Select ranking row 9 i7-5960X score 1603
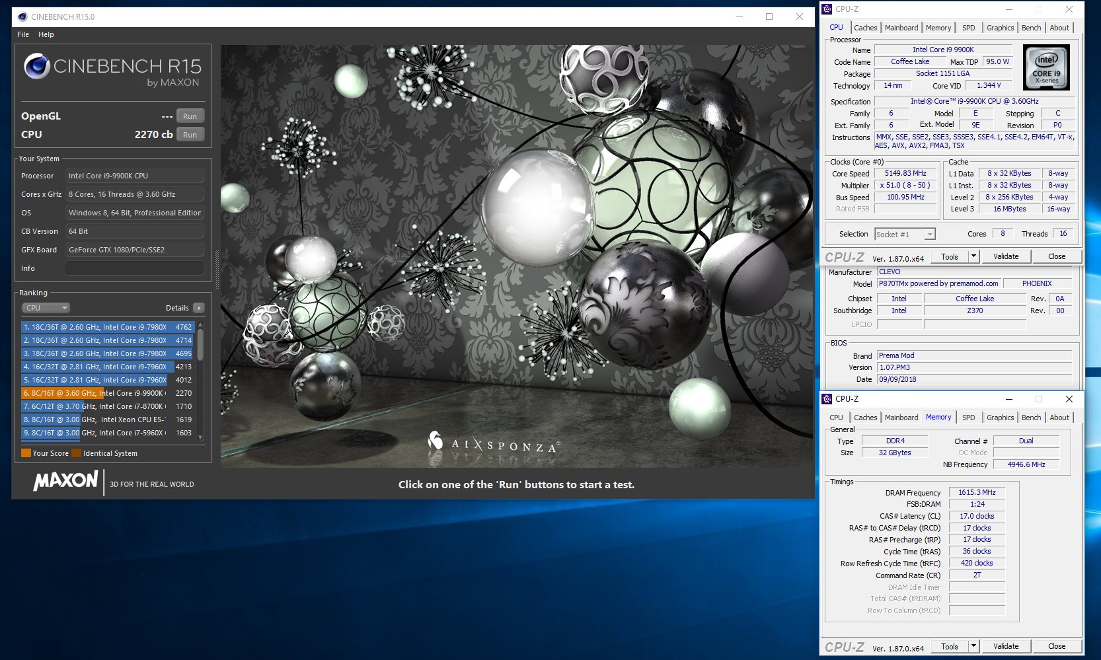Screen dimensions: 1101x660 108,433
